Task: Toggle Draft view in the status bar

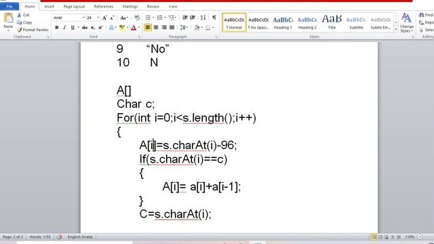Action: 399,237
